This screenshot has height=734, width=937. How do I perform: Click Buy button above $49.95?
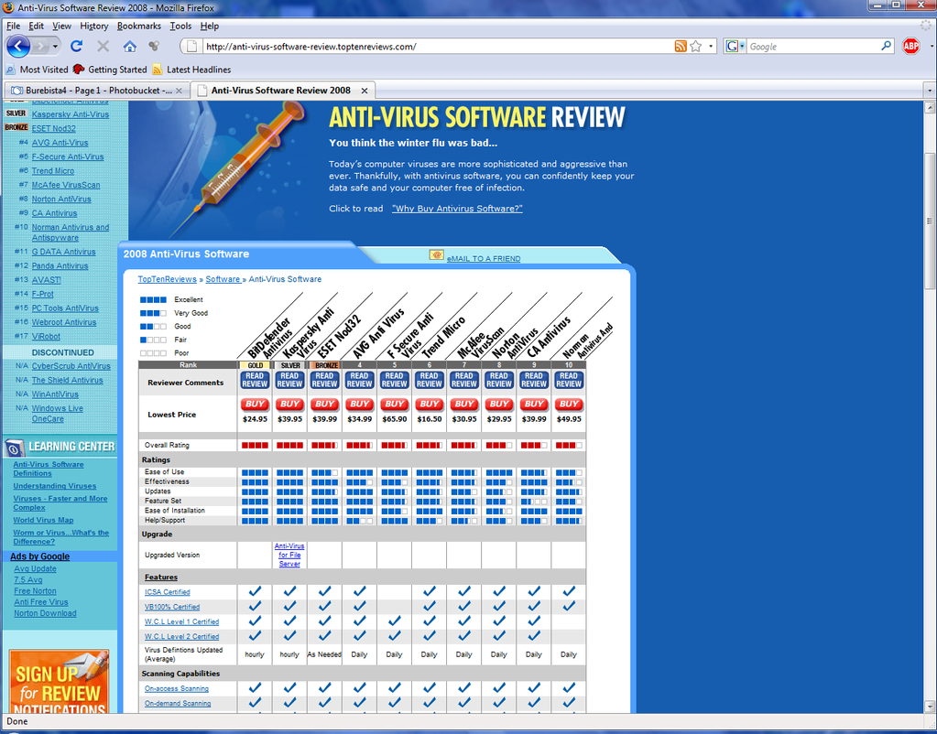tap(569, 405)
